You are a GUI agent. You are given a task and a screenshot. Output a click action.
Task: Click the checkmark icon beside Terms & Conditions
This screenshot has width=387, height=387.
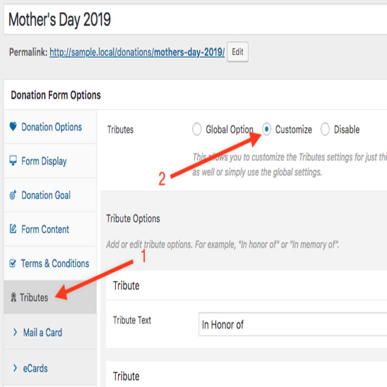pos(13,263)
